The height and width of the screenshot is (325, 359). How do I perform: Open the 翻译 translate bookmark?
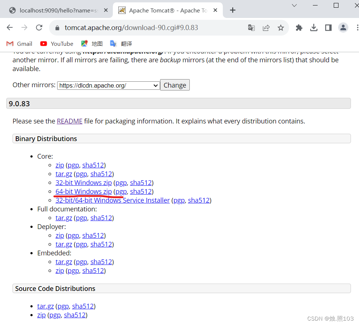121,44
